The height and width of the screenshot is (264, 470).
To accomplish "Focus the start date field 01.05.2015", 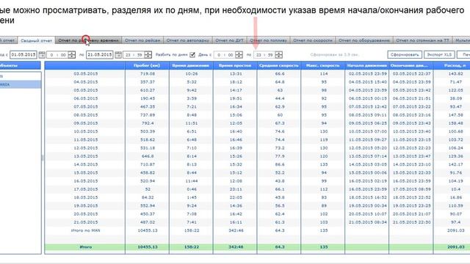I will coord(23,55).
